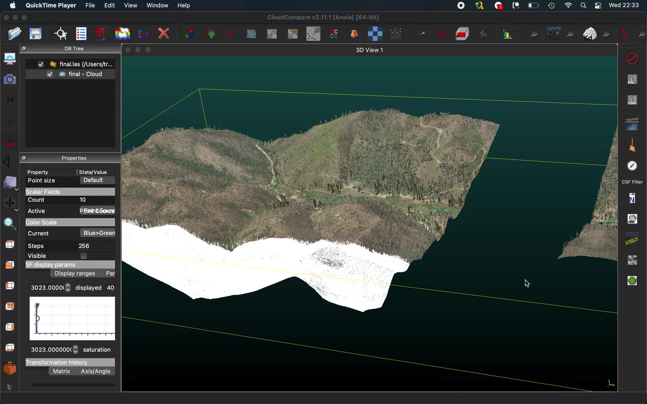Open the Edit menu
647x404 pixels.
pyautogui.click(x=110, y=5)
